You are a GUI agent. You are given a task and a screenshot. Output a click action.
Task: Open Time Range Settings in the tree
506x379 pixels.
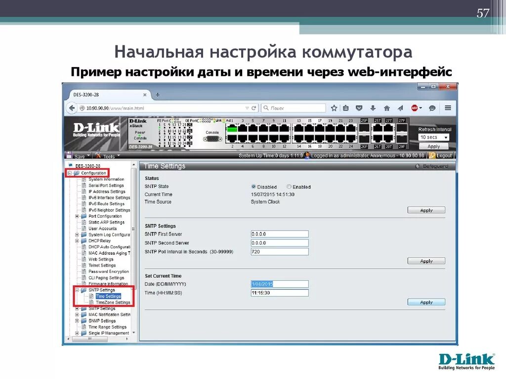(107, 327)
